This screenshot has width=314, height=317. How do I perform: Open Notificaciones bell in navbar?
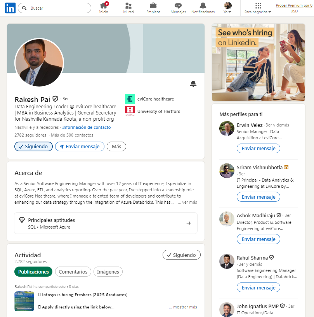203,8
